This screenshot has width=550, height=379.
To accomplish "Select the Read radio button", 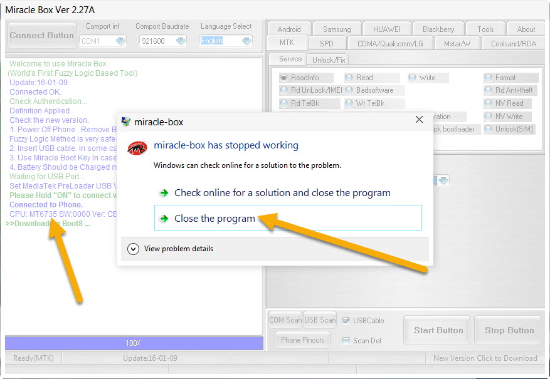I will (349, 78).
